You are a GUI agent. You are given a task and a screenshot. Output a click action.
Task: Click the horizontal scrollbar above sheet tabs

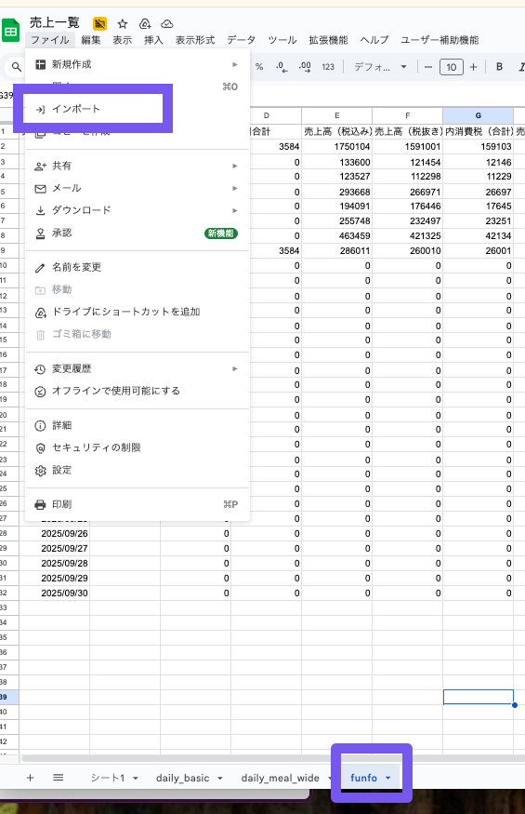click(272, 758)
